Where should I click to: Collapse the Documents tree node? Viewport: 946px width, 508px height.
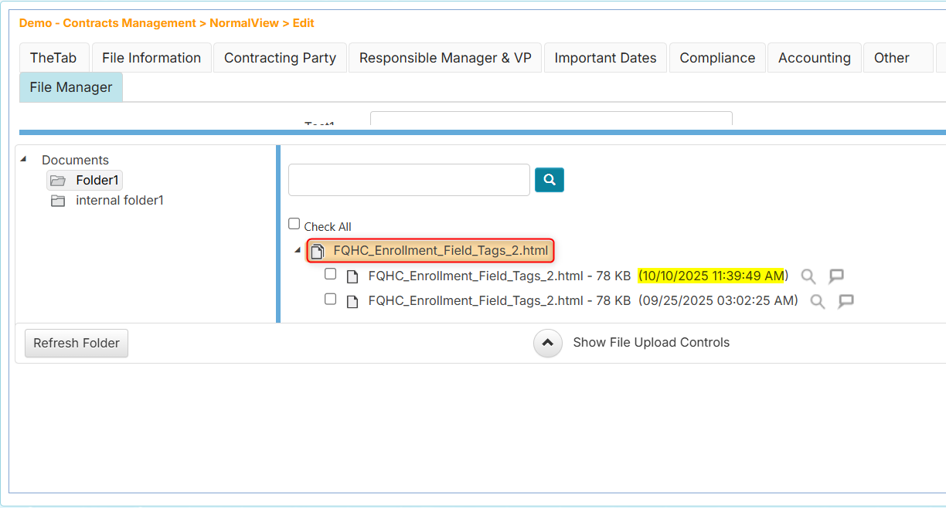point(26,159)
